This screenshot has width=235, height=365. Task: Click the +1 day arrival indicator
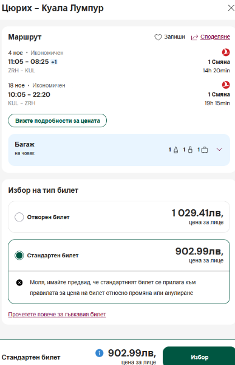pyautogui.click(x=54, y=62)
